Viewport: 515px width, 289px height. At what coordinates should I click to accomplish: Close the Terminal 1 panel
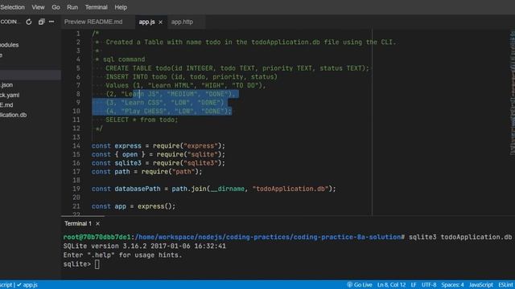97,224
